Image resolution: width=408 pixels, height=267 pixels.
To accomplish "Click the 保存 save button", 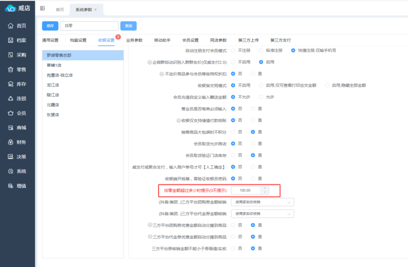I will pyautogui.click(x=50, y=26).
